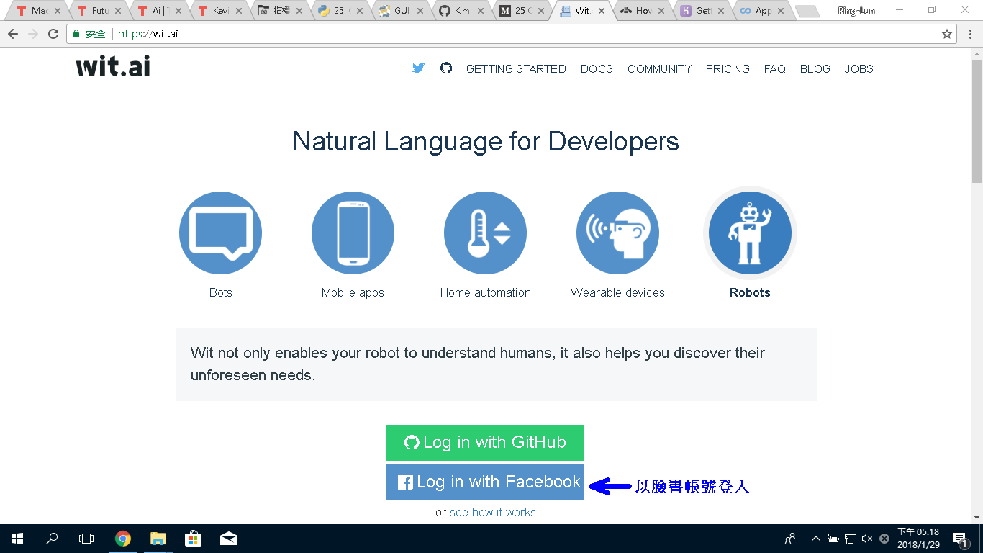Open File Explorer from the taskbar

click(x=158, y=539)
